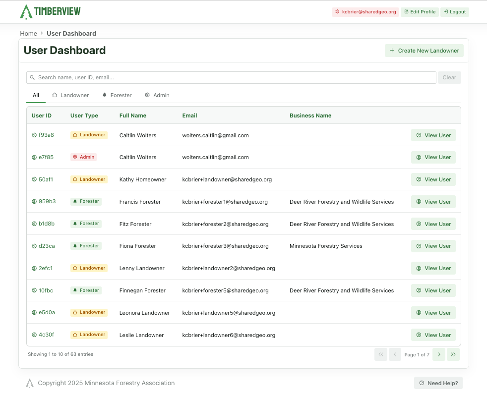View user Leslie Landowner

point(433,335)
